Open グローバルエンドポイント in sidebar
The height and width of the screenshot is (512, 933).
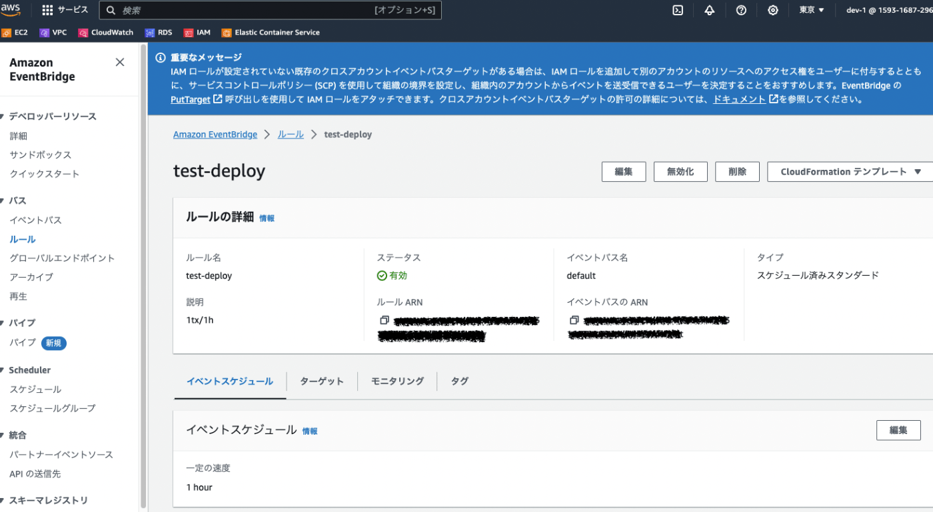[63, 258]
